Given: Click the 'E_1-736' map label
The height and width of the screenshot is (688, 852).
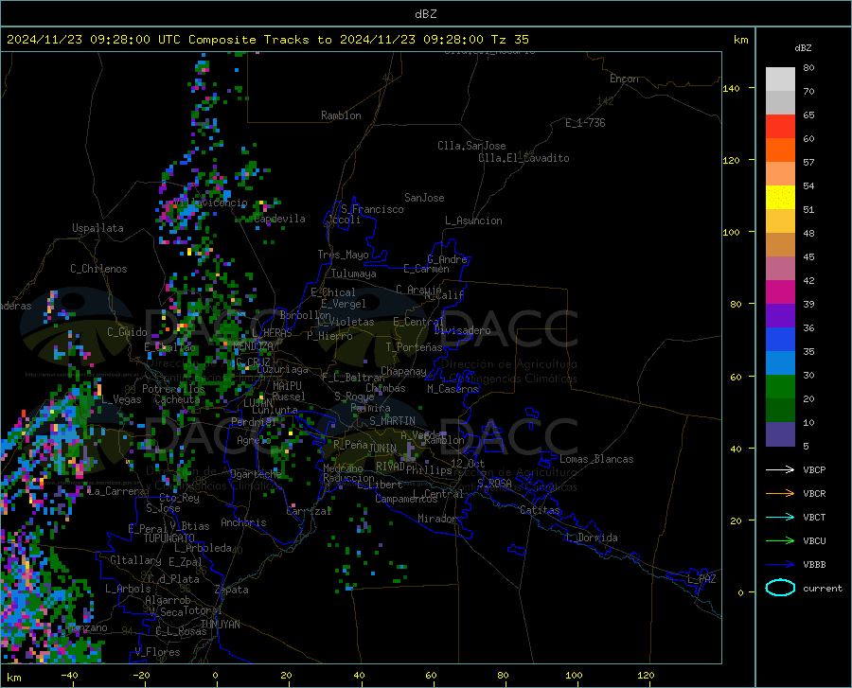Looking at the screenshot, I should (x=585, y=123).
